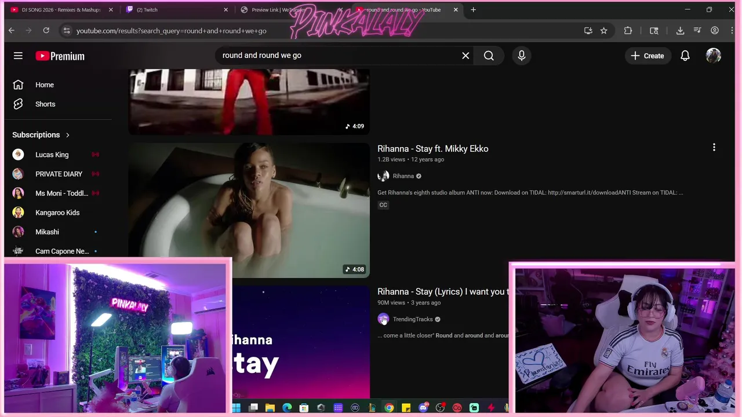This screenshot has width=742, height=417.
Task: Clear the search query with X
Action: point(465,56)
